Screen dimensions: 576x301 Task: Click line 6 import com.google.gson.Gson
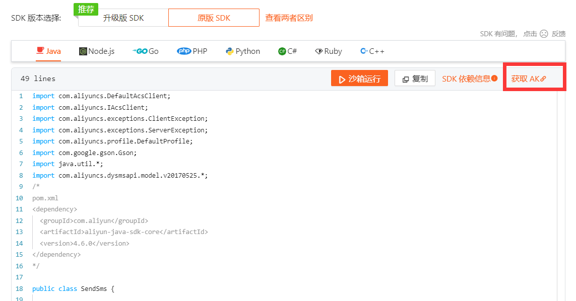(x=85, y=153)
